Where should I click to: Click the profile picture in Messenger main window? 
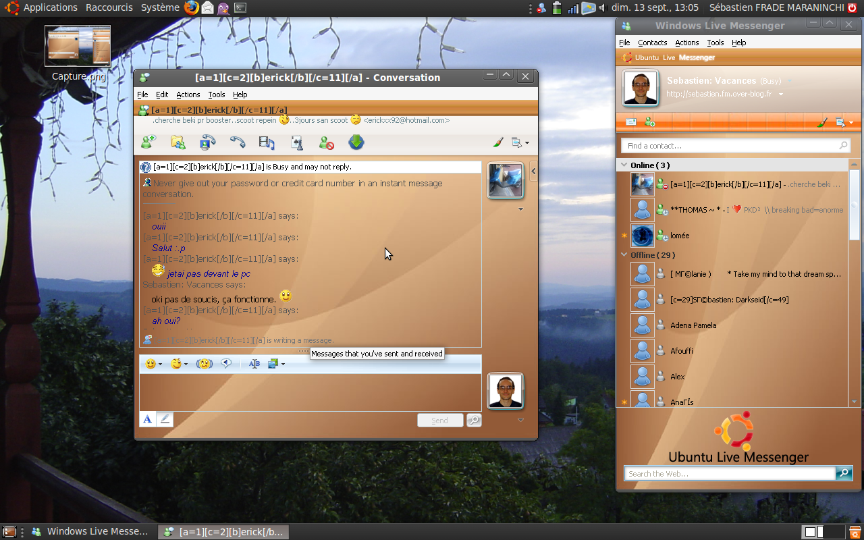(641, 88)
